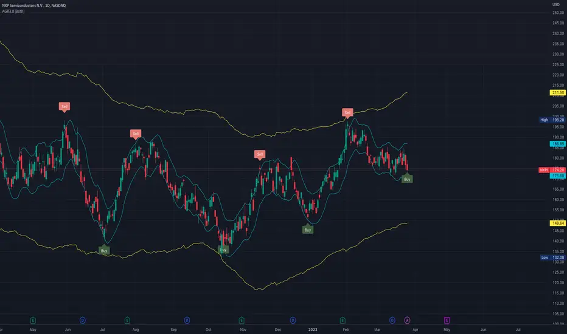Click the Sep label on time axis
This screenshot has height=334, width=567.
click(x=173, y=330)
